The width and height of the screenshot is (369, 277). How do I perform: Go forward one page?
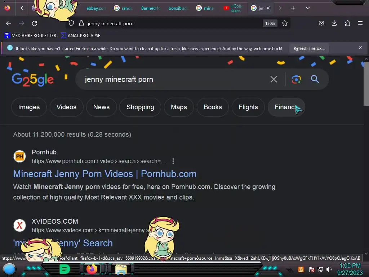(22, 23)
